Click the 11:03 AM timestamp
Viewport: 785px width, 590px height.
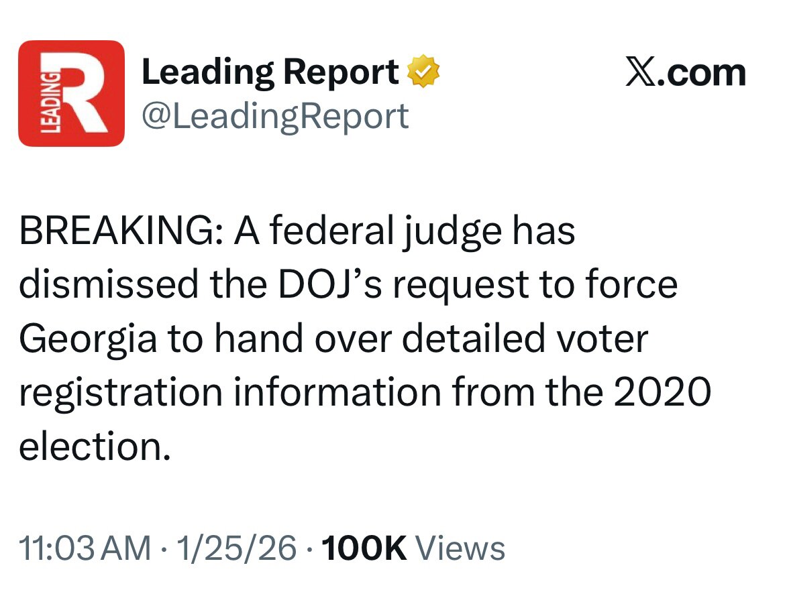85,548
